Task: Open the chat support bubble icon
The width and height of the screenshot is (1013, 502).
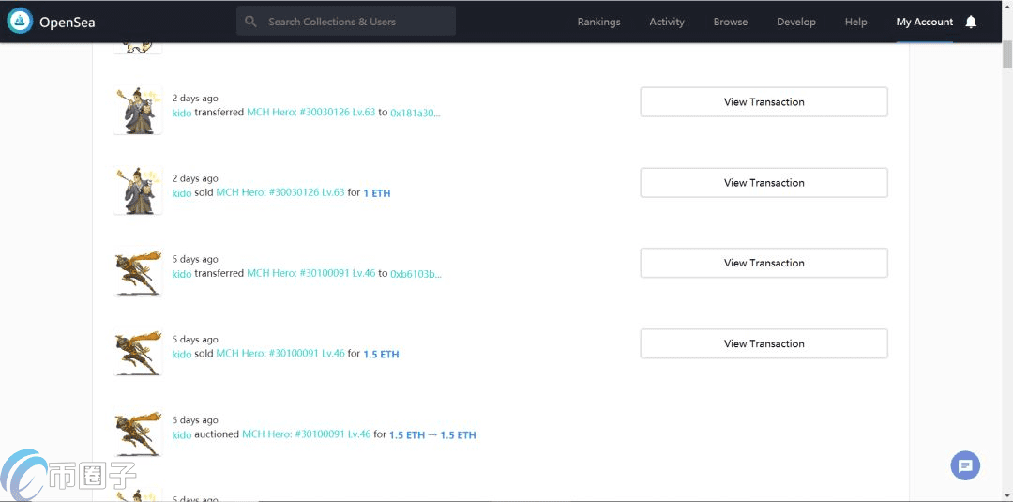Action: pyautogui.click(x=965, y=465)
